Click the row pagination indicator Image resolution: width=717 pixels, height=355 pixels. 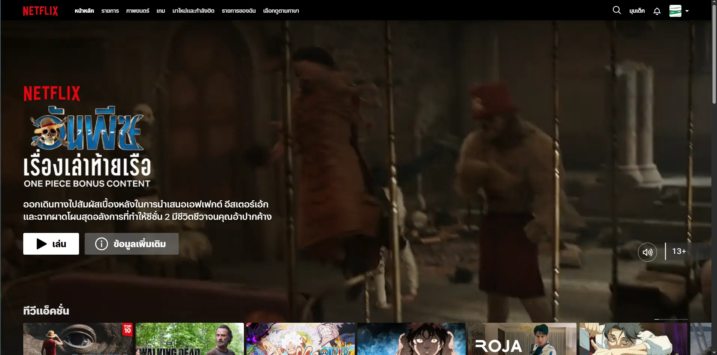coord(671,319)
